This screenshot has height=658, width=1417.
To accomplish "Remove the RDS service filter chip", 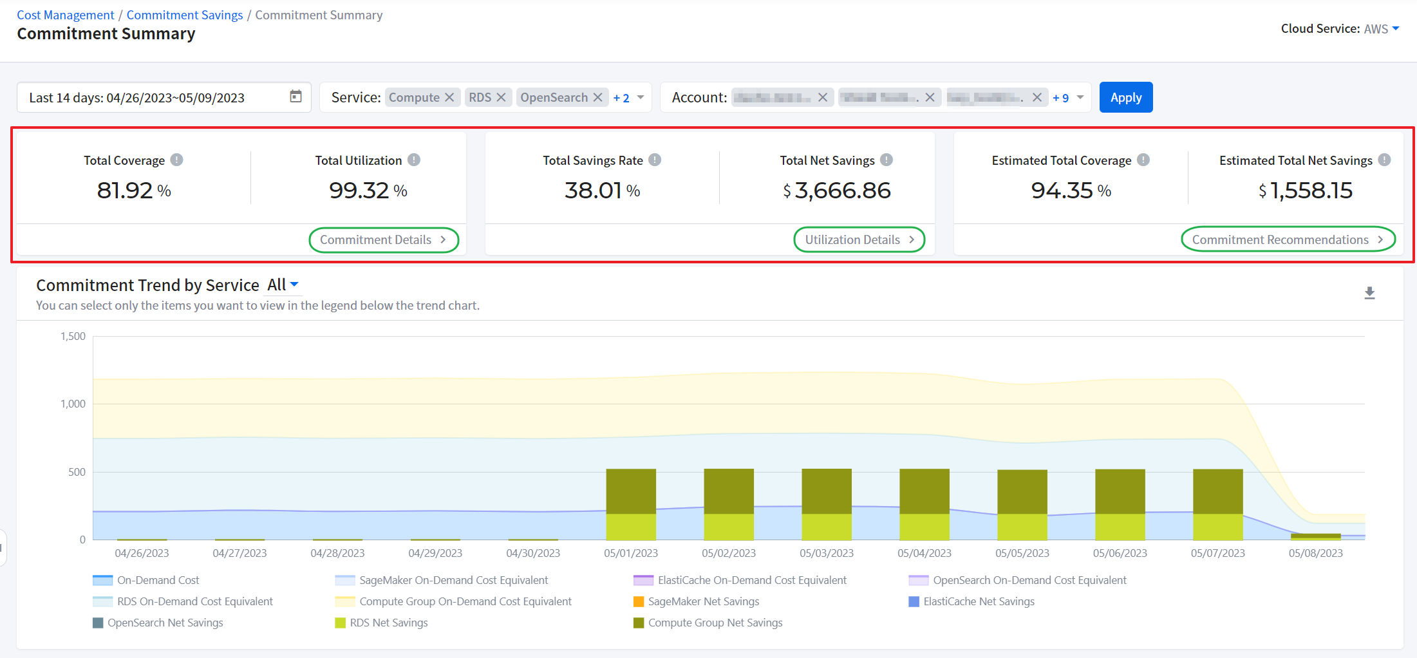I will tap(501, 97).
